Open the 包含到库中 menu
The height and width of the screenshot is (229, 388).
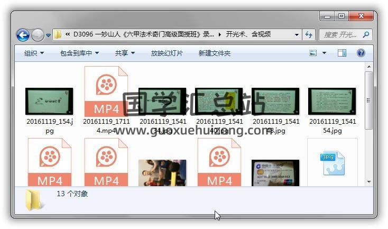pyautogui.click(x=79, y=53)
